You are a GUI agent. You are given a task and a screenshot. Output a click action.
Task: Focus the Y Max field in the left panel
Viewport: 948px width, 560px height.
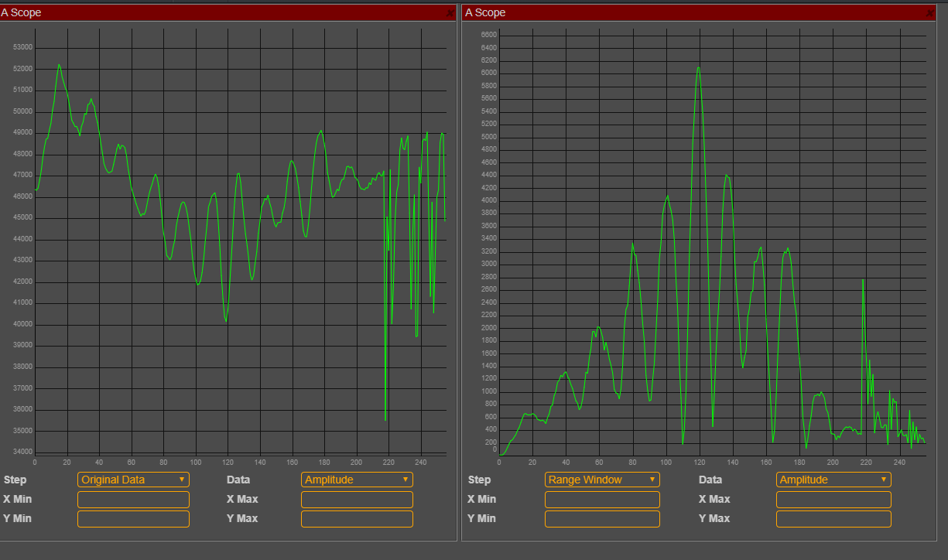pos(357,519)
